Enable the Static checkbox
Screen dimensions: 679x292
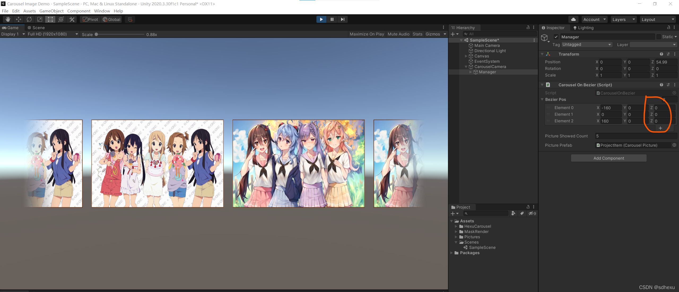pyautogui.click(x=659, y=37)
